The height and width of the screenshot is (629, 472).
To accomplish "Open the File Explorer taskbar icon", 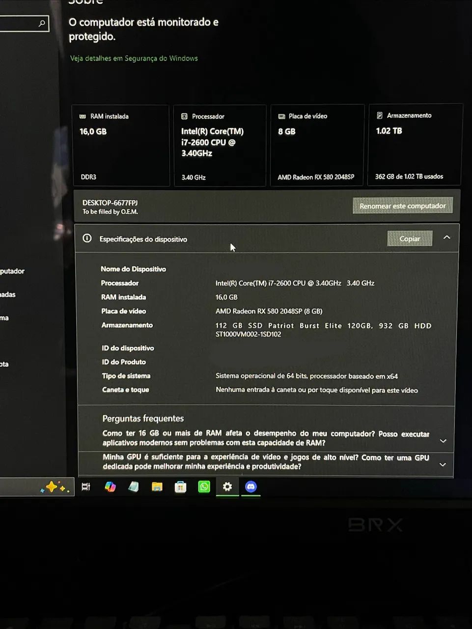I will click(157, 486).
